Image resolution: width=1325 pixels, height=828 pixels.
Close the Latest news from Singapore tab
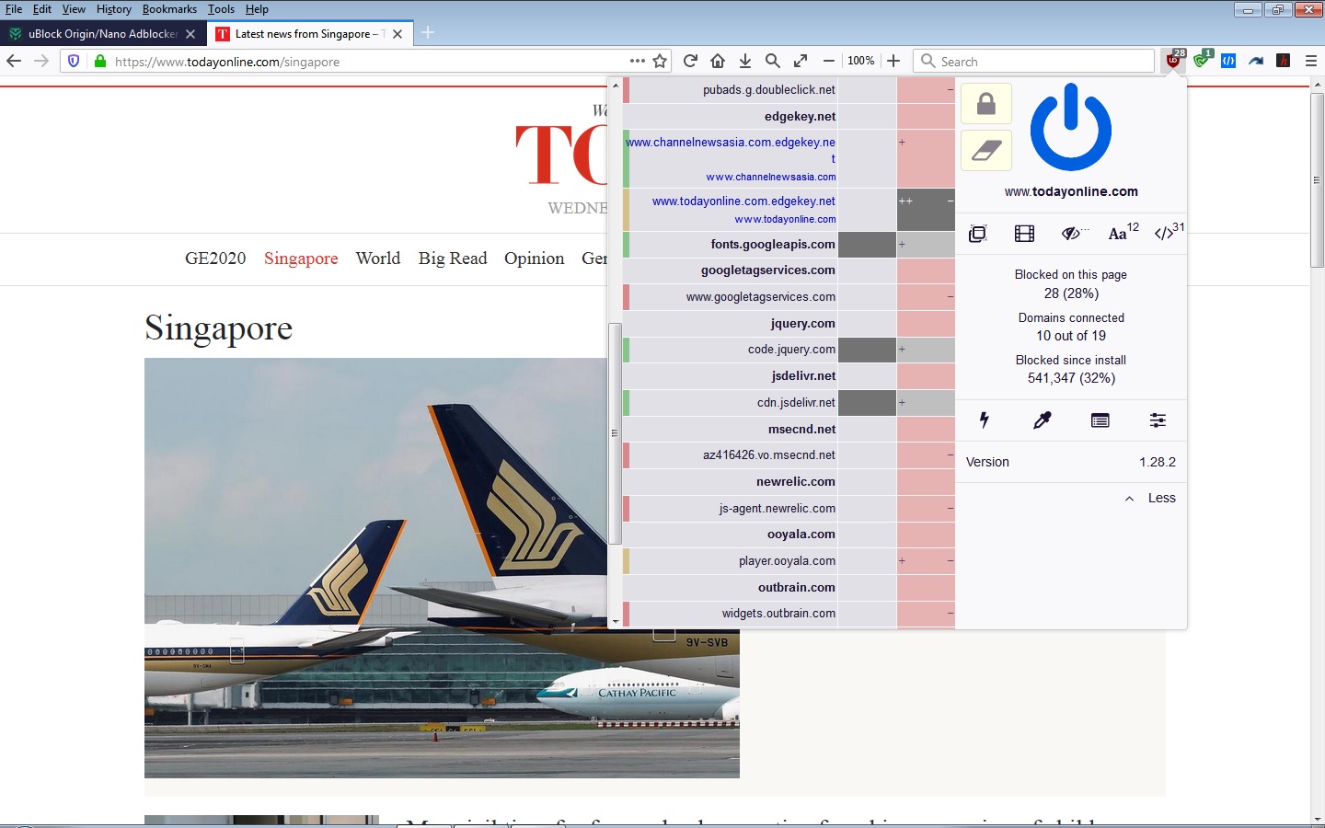click(x=397, y=34)
